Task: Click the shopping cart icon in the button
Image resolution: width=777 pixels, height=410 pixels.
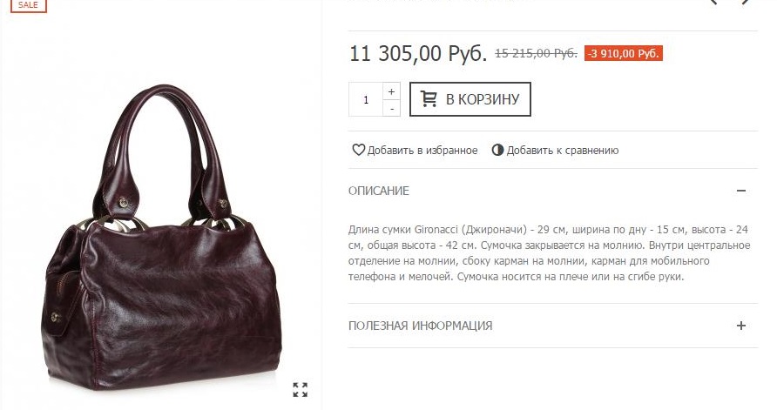Action: pos(429,99)
